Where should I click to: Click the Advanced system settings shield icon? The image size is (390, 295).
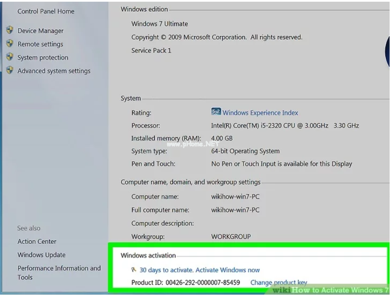[x=10, y=70]
